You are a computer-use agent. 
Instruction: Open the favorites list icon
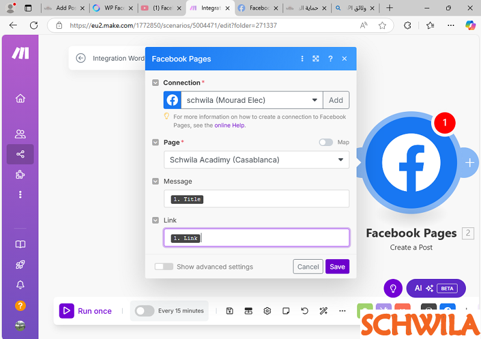tap(430, 25)
